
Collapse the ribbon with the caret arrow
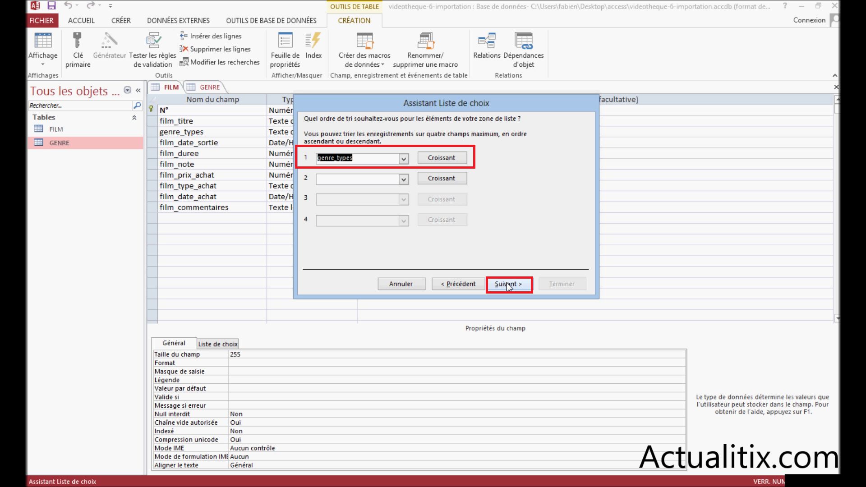pos(835,75)
